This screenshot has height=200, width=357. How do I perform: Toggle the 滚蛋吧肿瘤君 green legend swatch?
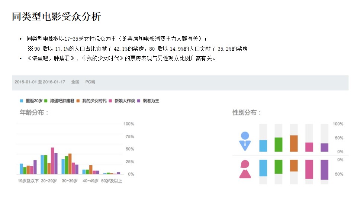(x=45, y=101)
